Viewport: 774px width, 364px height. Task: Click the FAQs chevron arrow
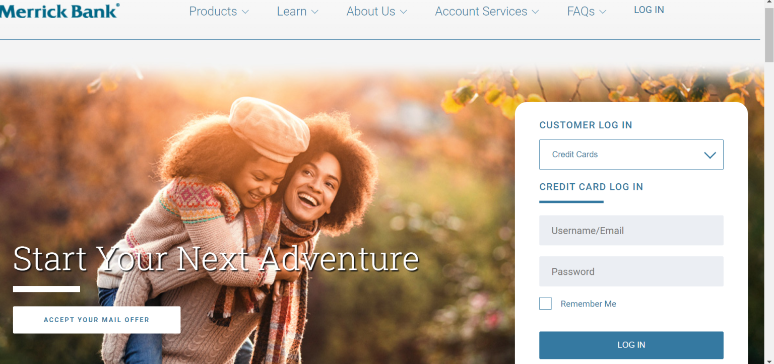click(603, 12)
